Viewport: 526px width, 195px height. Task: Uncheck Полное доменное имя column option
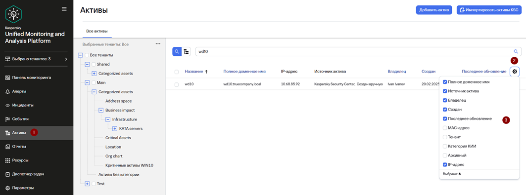445,81
